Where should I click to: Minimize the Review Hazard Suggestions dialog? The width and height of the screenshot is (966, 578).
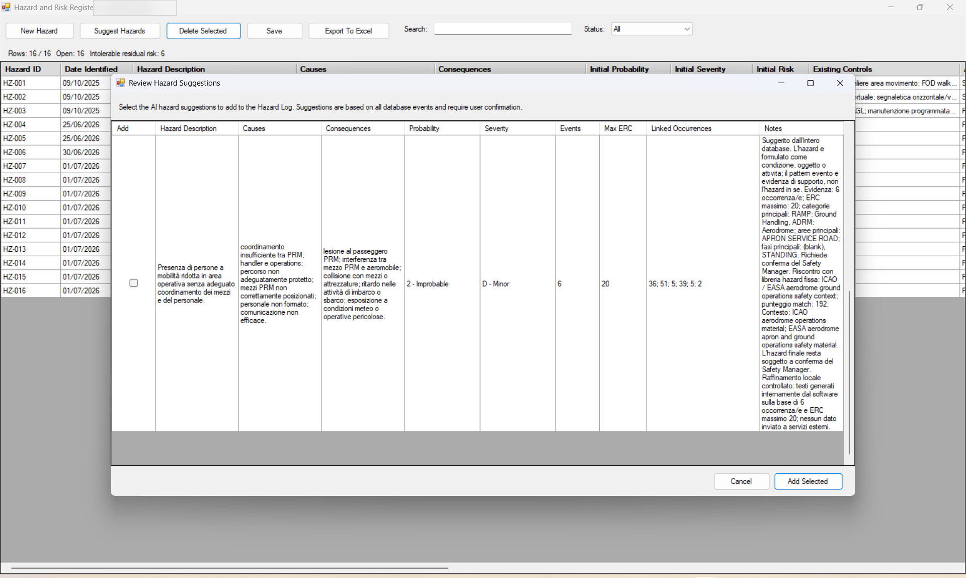[x=781, y=83]
